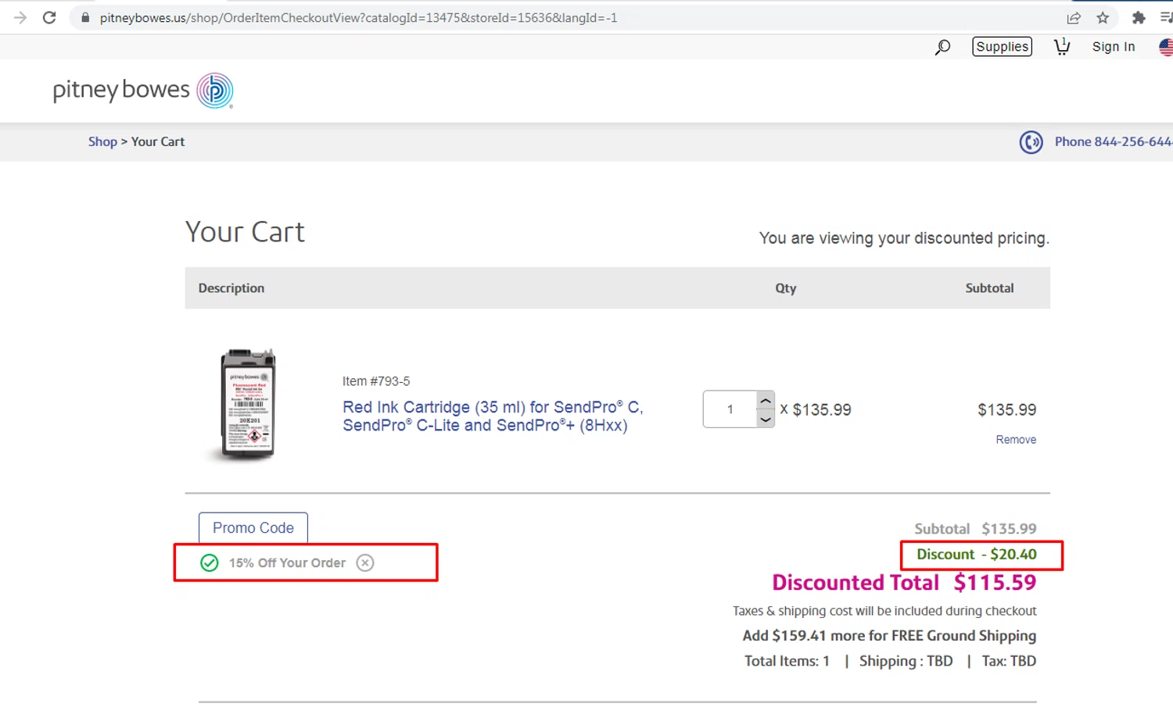Image resolution: width=1173 pixels, height=725 pixels.
Task: Click the browser forward arrow
Action: point(20,17)
